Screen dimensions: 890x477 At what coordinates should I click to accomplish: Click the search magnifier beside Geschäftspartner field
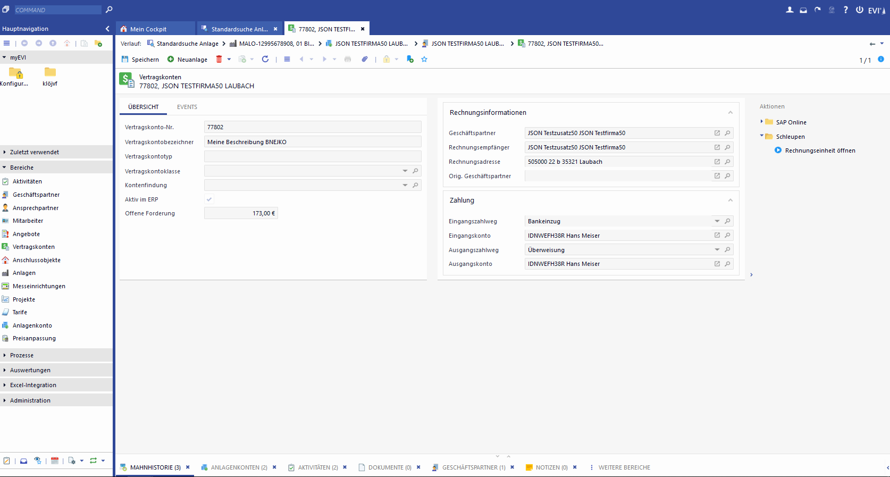tap(728, 133)
